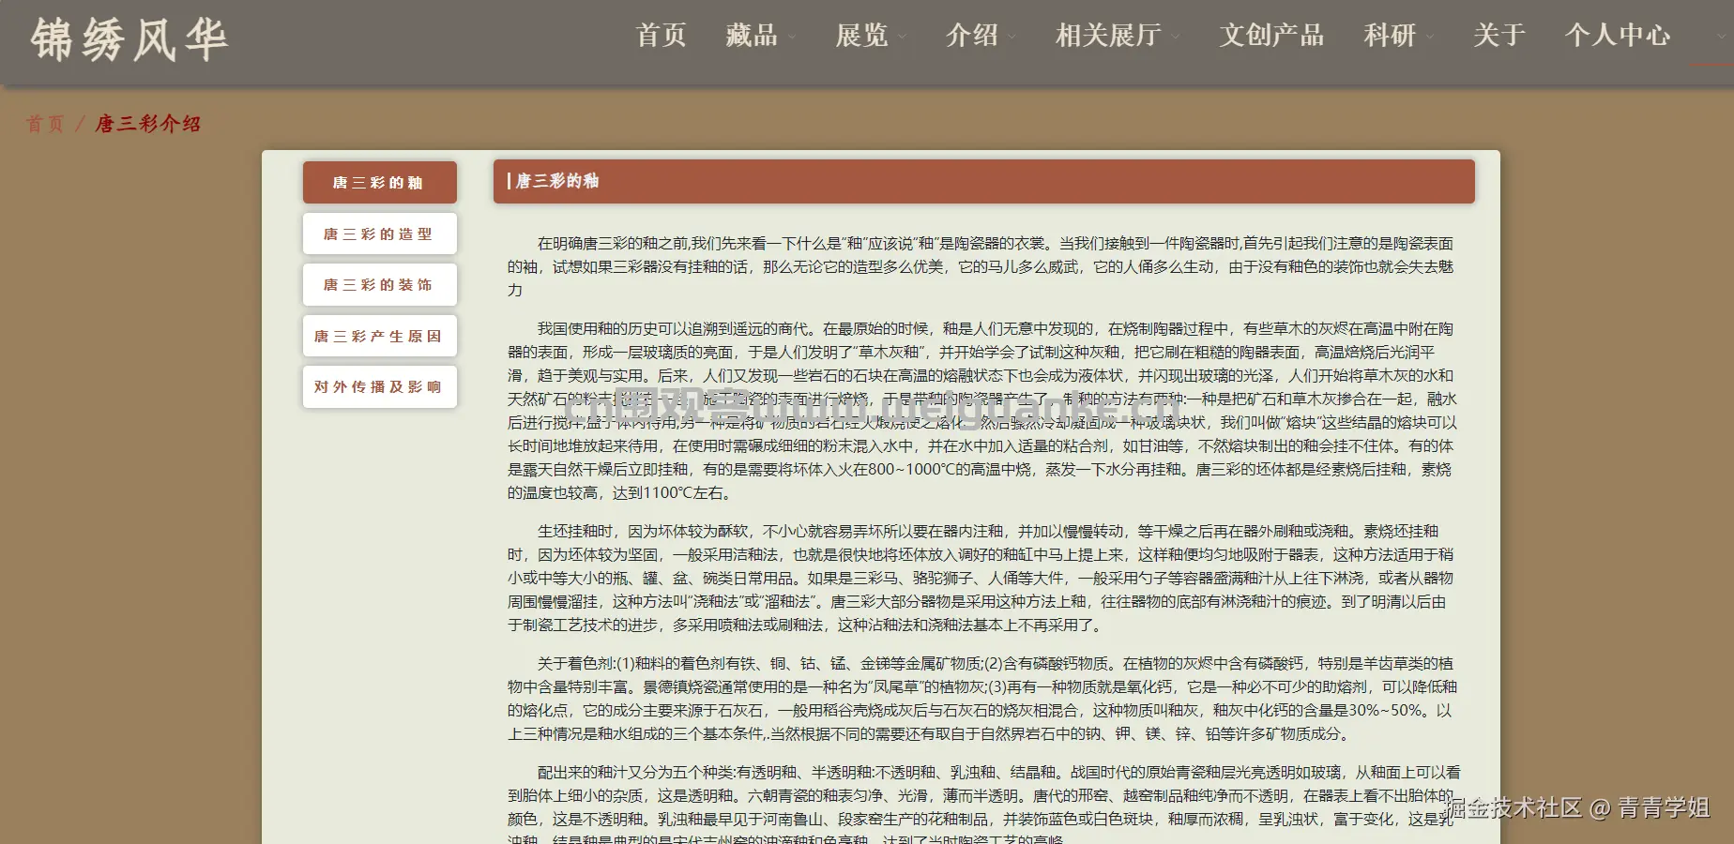Select the 唐三彩的装饰 sidebar button
Image resolution: width=1734 pixels, height=844 pixels.
point(379,284)
